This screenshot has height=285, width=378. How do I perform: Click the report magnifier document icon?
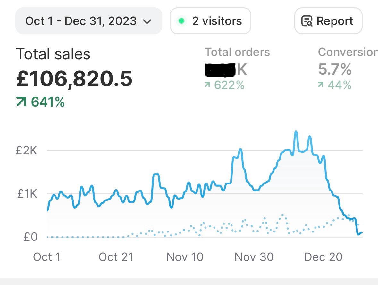click(307, 21)
